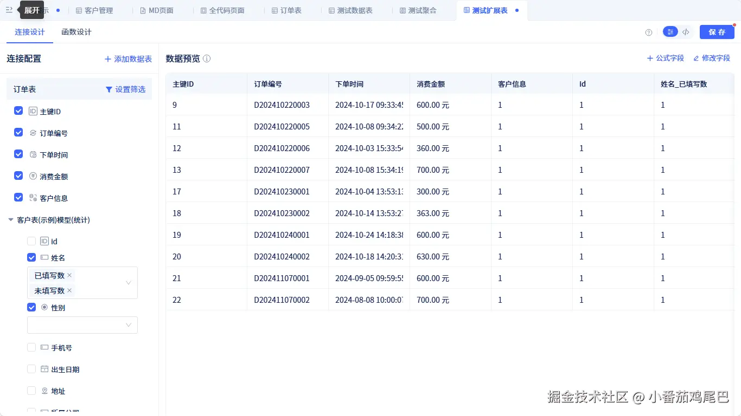The height and width of the screenshot is (416, 741).
Task: Uncheck the 性别 checkbox
Action: tap(31, 307)
